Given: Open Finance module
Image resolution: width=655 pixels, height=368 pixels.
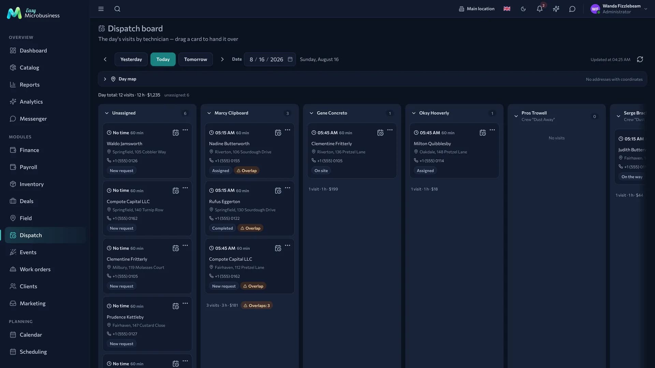Looking at the screenshot, I should (x=45, y=150).
